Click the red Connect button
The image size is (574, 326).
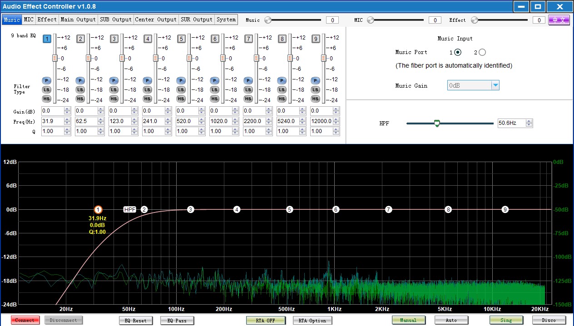tap(25, 320)
